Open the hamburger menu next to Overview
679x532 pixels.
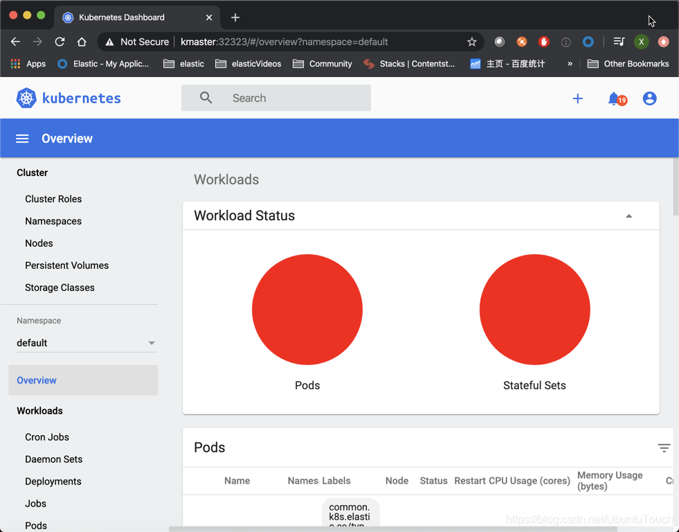click(22, 139)
